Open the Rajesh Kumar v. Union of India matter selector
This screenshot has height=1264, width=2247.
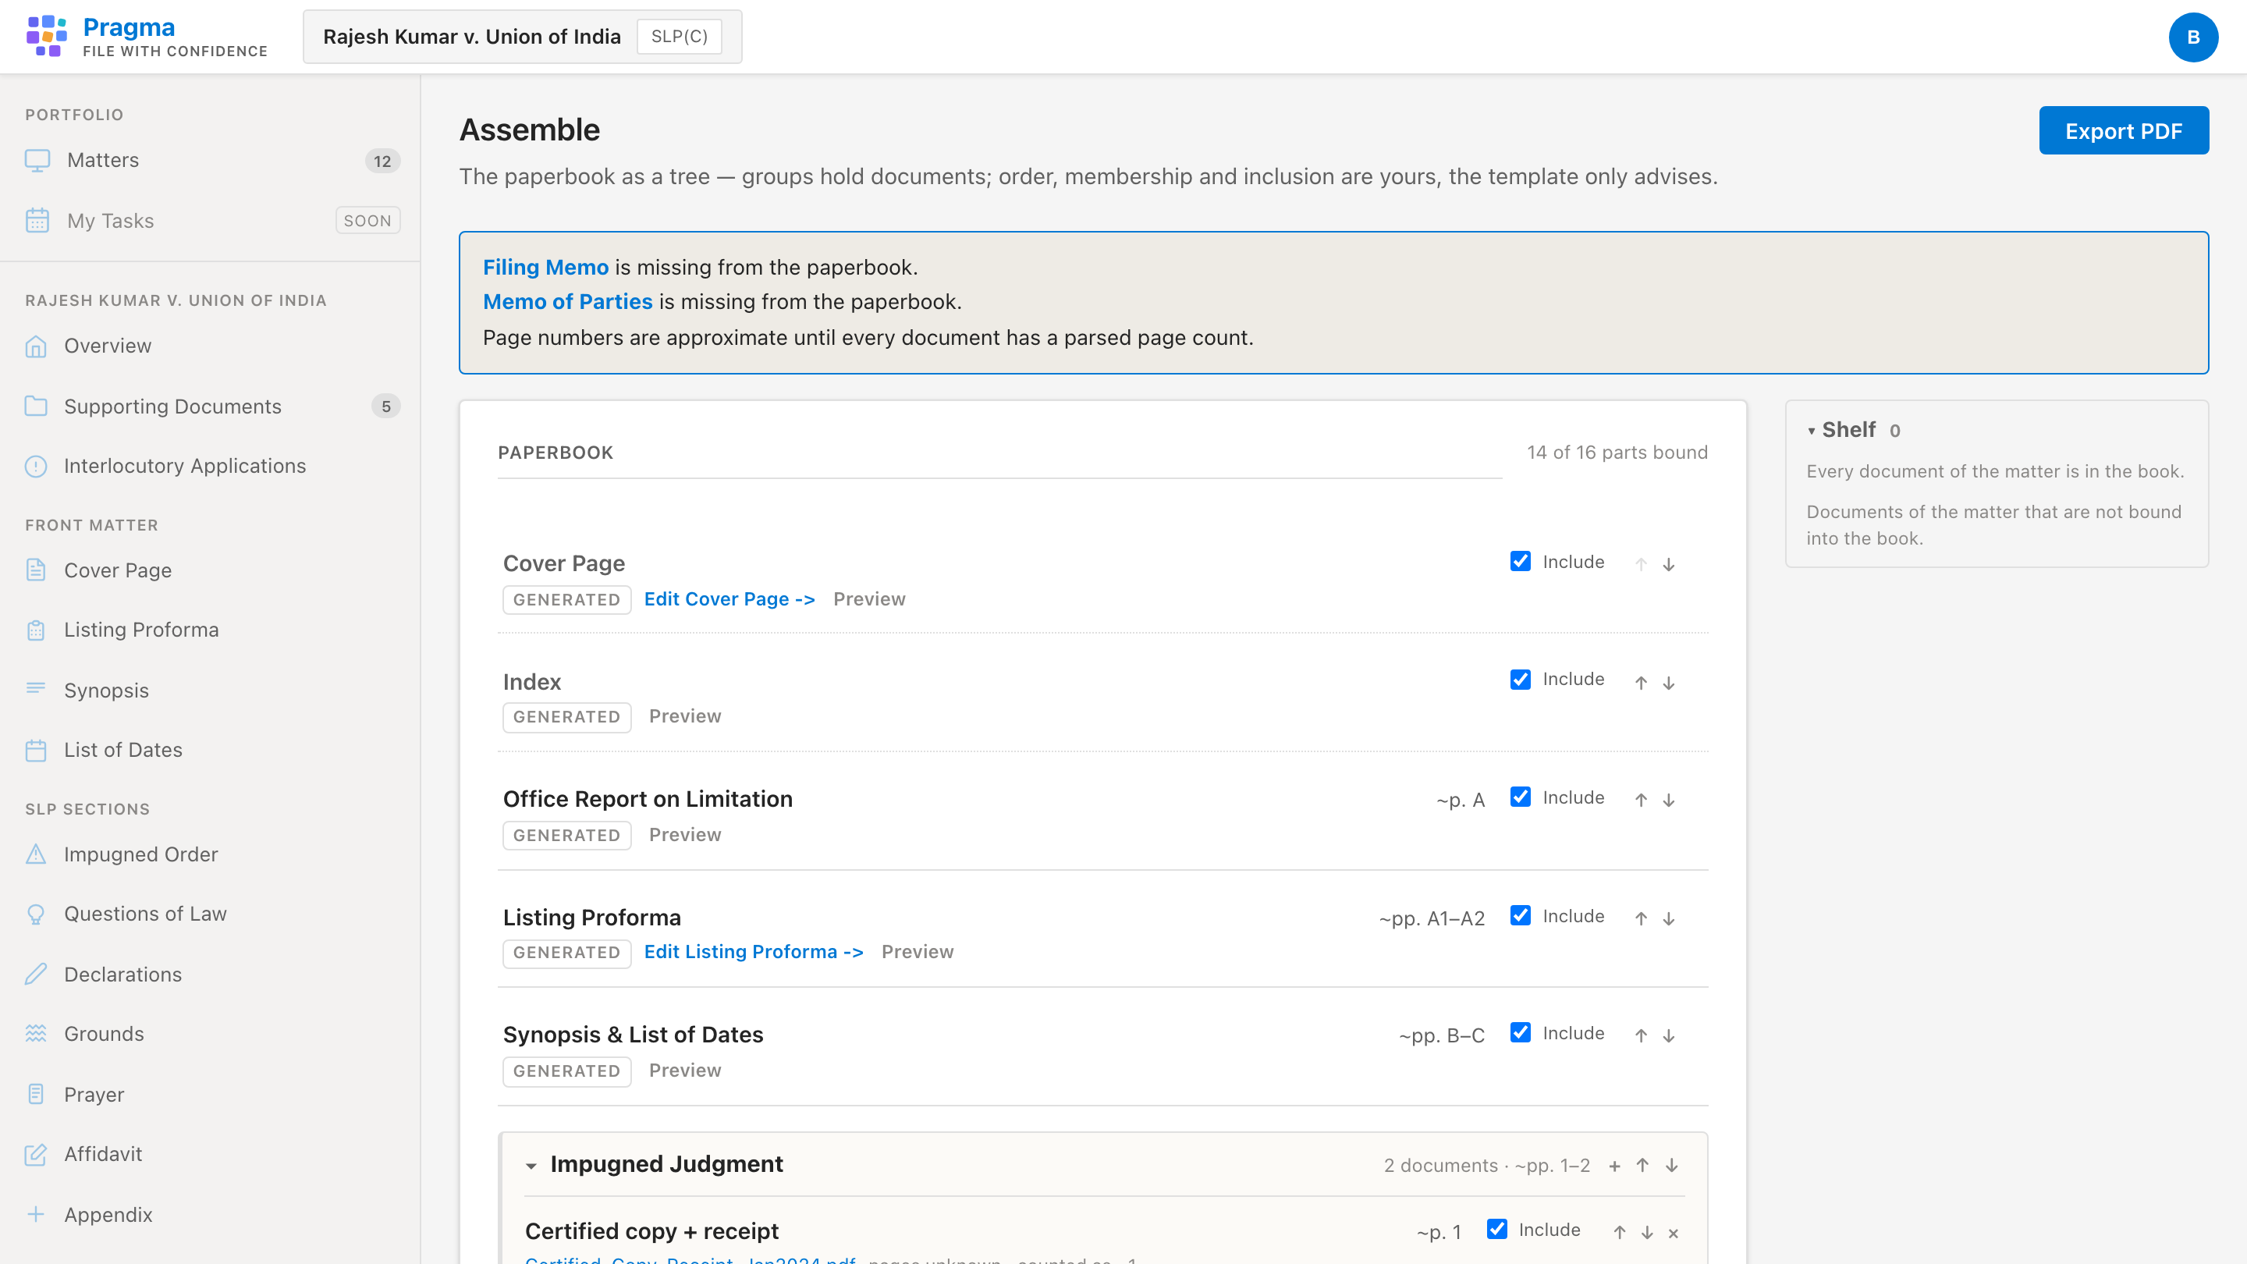(523, 37)
